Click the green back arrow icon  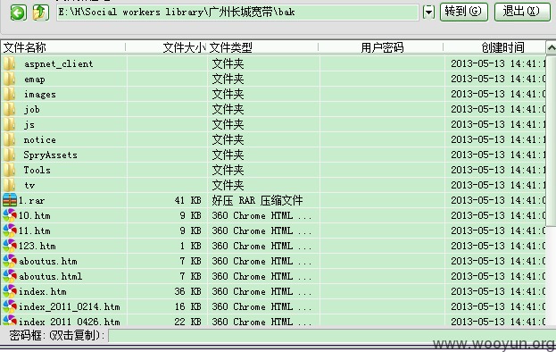18,13
